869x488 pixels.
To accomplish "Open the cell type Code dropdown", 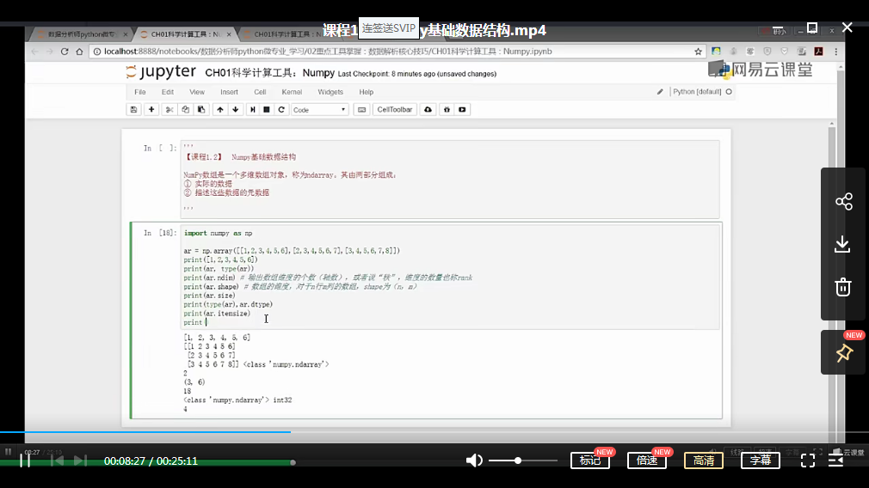I will [x=319, y=110].
